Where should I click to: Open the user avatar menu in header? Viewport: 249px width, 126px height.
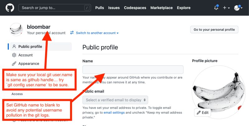pyautogui.click(x=238, y=8)
